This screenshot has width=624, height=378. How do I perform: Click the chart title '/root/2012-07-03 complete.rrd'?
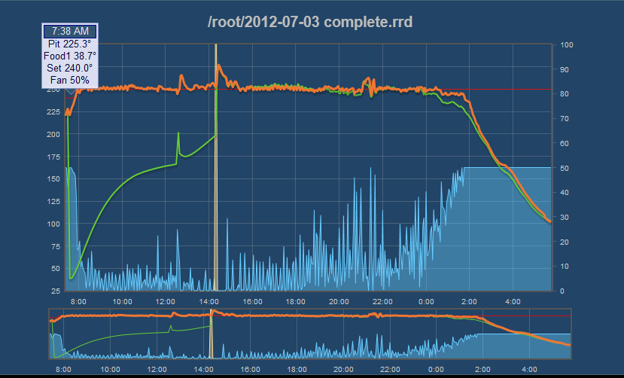310,22
